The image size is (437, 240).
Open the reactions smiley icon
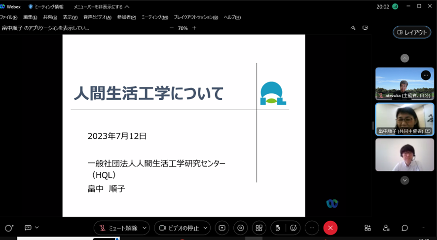point(293,228)
